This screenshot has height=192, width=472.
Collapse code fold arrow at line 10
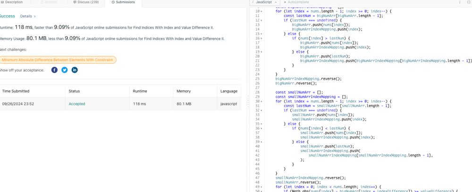(x=261, y=11)
